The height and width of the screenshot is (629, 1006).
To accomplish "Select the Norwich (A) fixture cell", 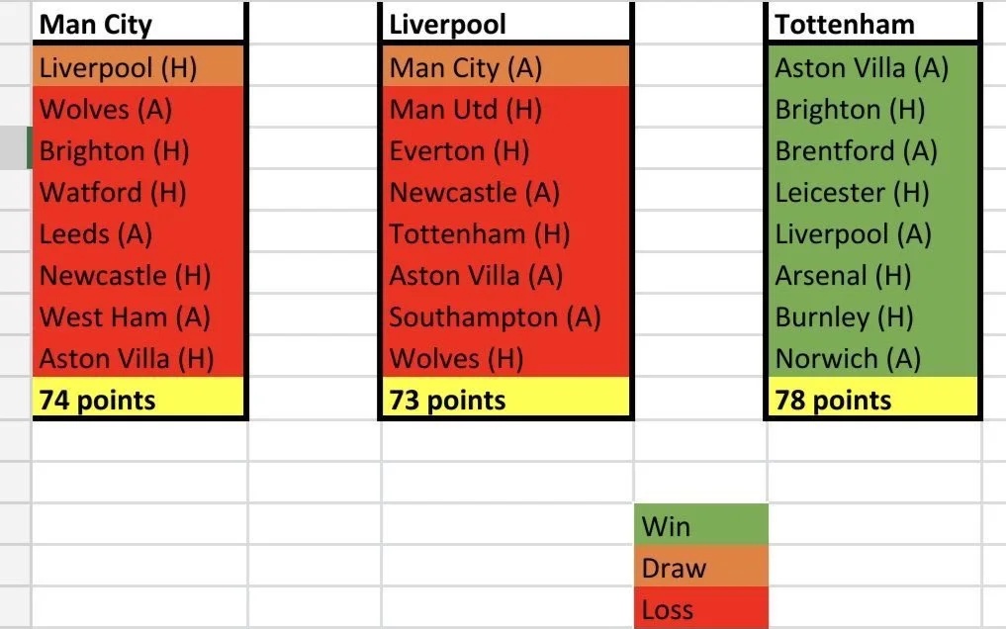I will tap(872, 357).
